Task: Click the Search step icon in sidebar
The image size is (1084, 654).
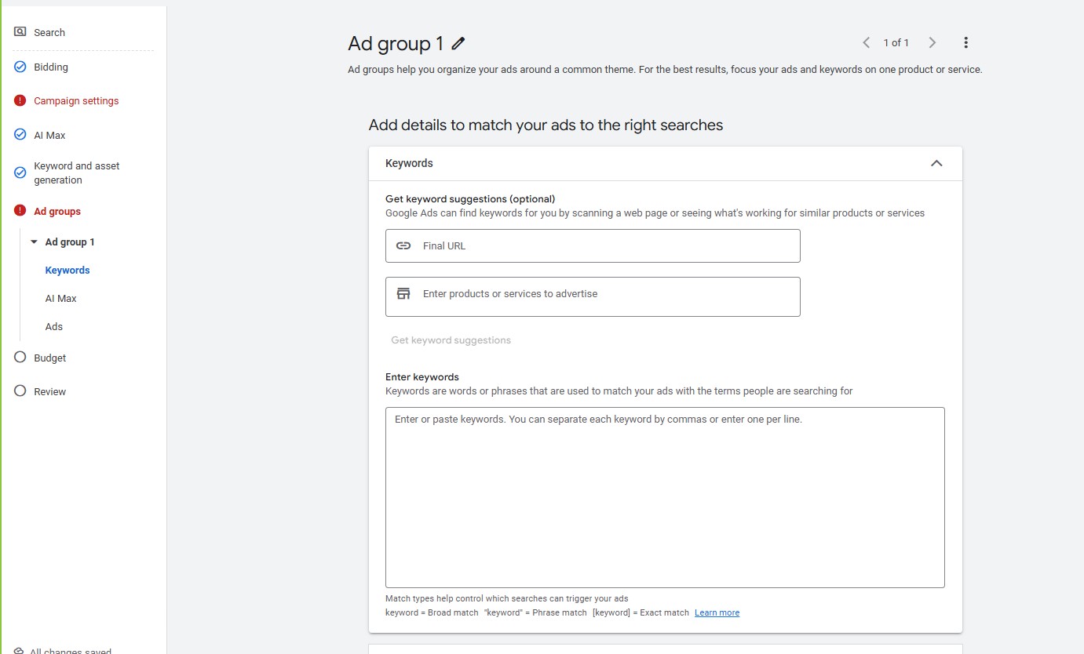Action: [20, 32]
